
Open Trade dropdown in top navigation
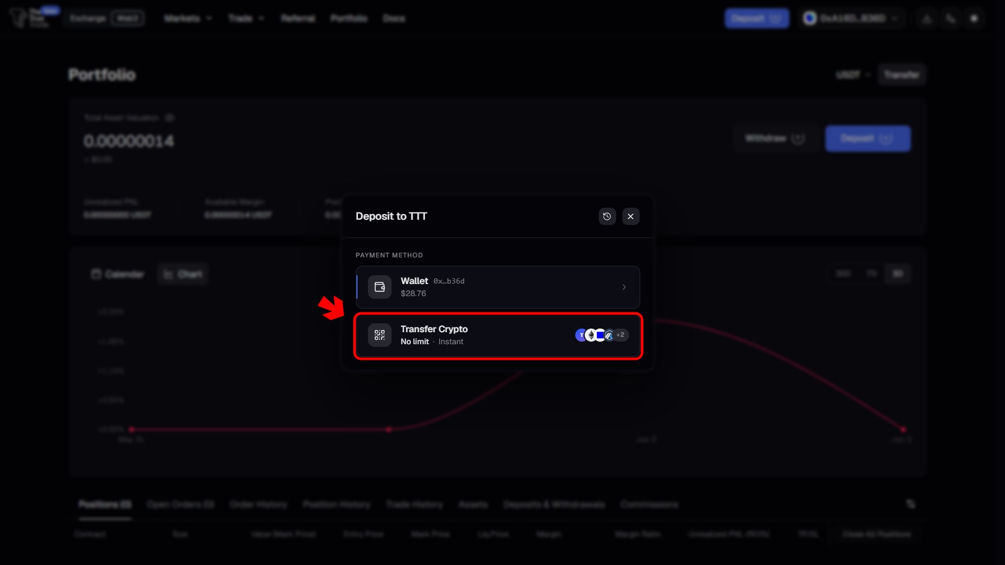(246, 18)
